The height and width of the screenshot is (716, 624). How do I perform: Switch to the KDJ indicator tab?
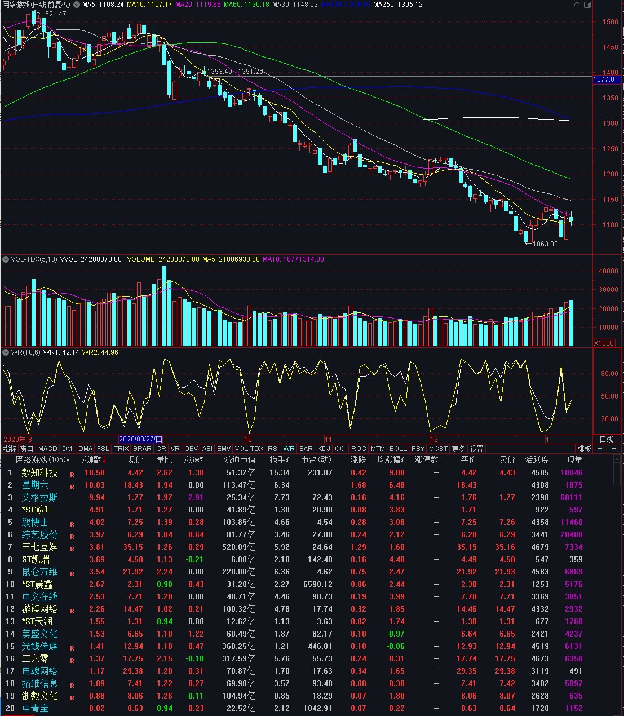point(324,449)
